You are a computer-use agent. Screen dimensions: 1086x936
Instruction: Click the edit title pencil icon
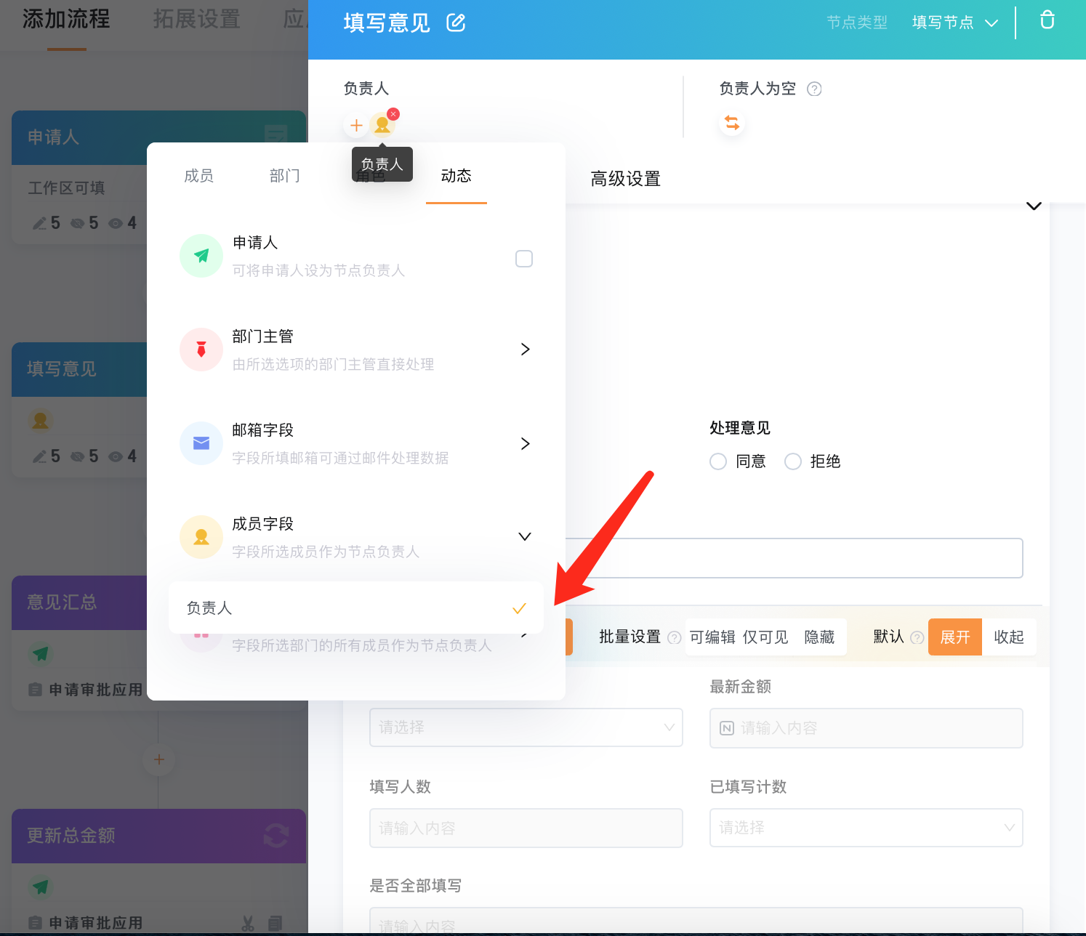456,23
